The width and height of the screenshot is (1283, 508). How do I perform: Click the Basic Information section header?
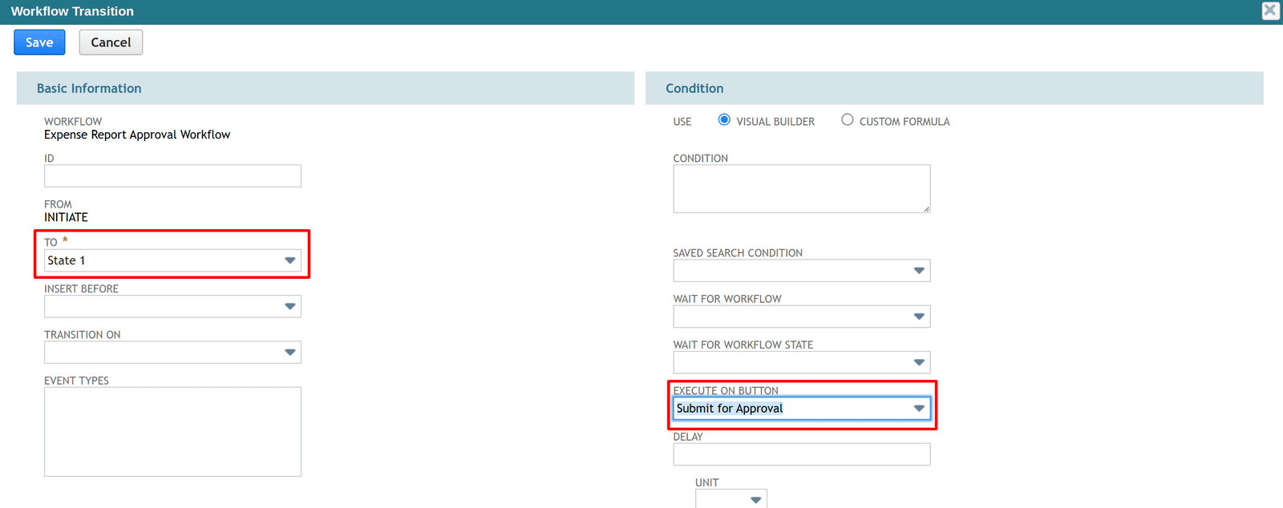(326, 88)
